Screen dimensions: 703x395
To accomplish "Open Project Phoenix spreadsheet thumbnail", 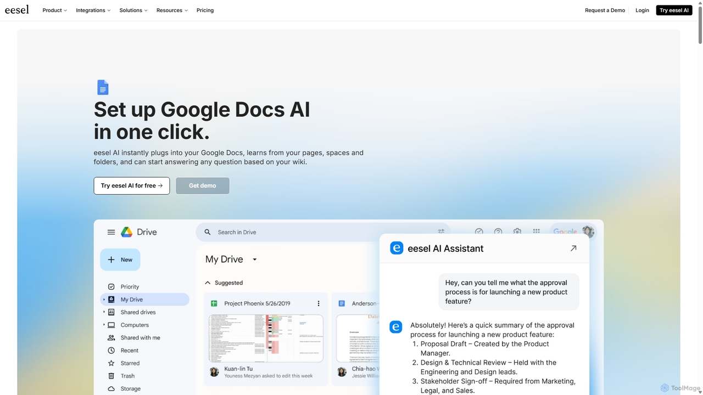I will click(x=266, y=338).
